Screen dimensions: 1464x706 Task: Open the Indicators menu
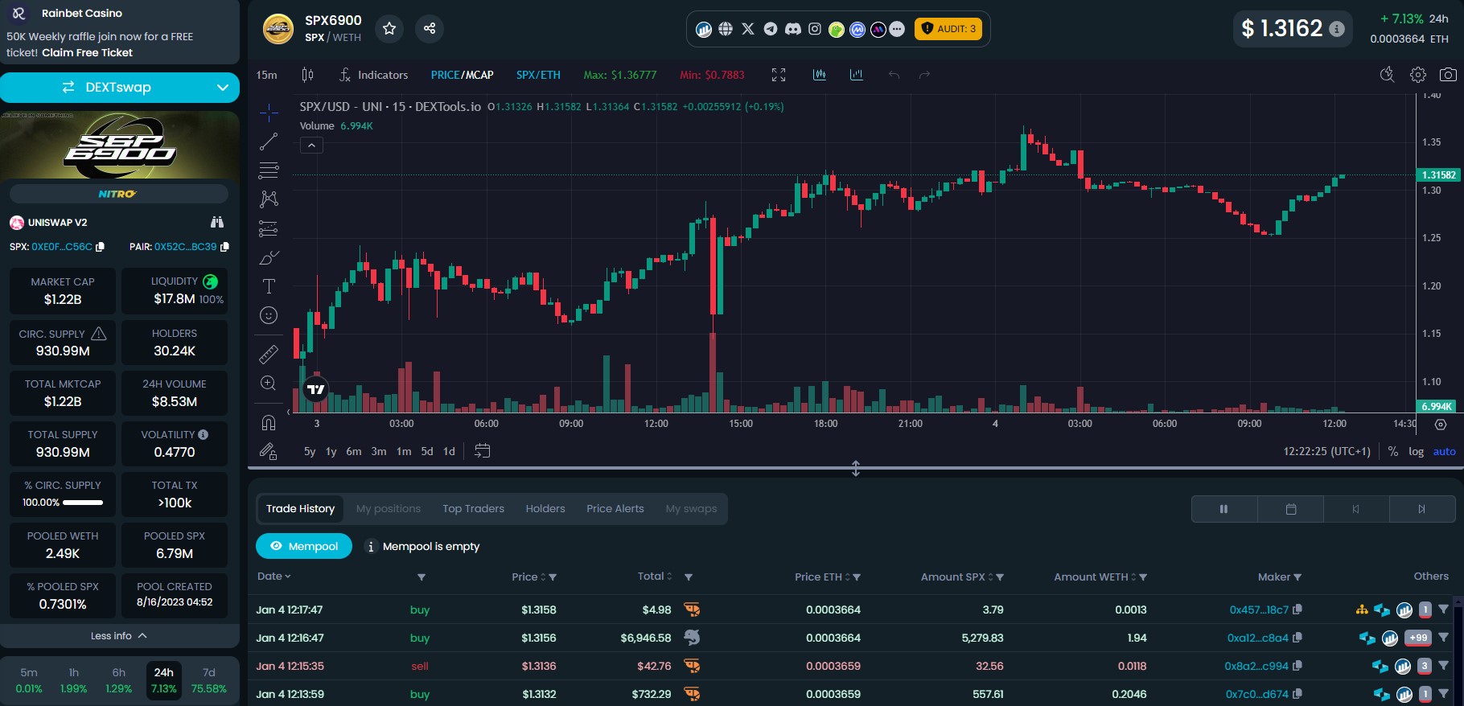click(374, 75)
